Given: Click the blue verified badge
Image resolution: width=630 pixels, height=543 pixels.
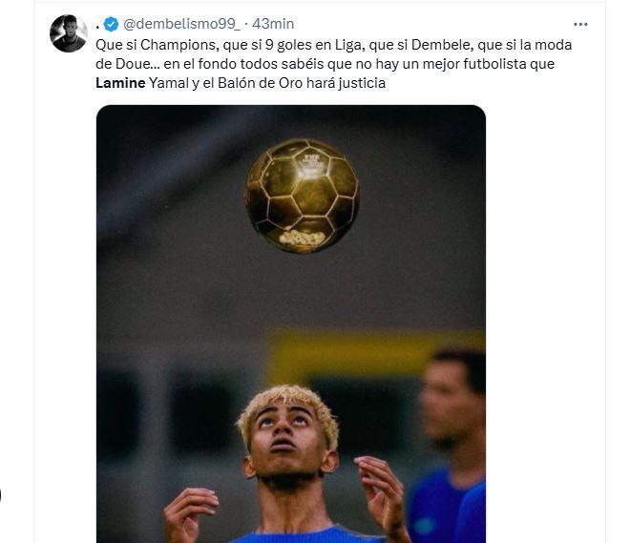Looking at the screenshot, I should (110, 24).
